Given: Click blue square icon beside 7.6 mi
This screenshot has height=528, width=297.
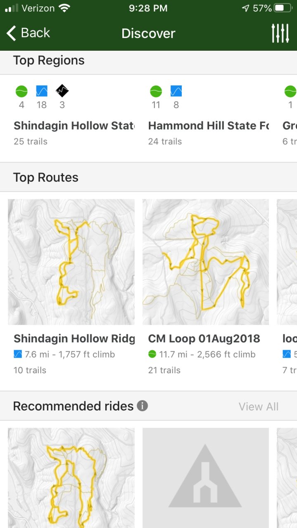Looking at the screenshot, I should point(18,354).
